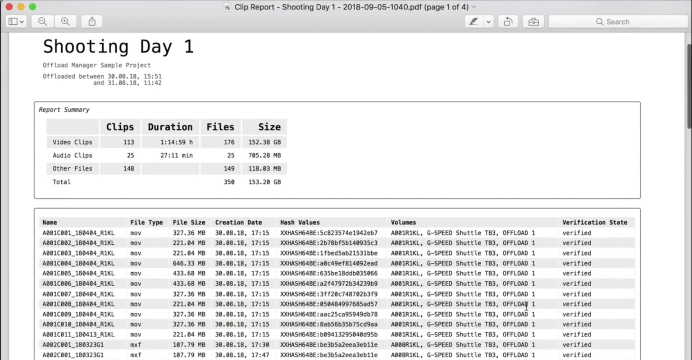Viewport: 692px width, 360px height.
Task: Click the vertical scrollbar thumb
Action: (689, 85)
